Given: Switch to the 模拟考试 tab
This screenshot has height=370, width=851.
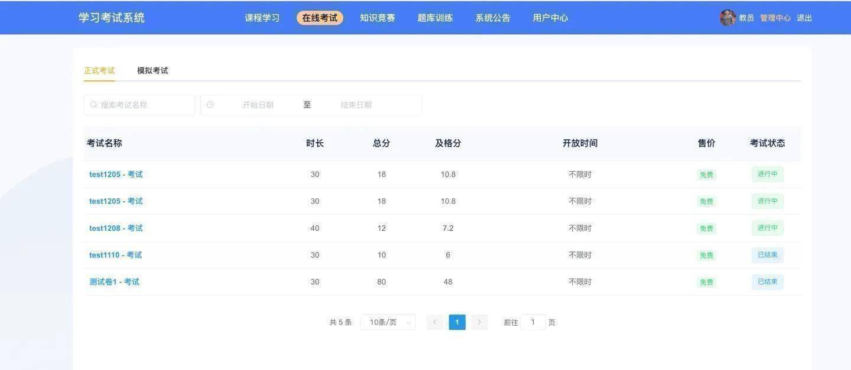Looking at the screenshot, I should [x=152, y=70].
